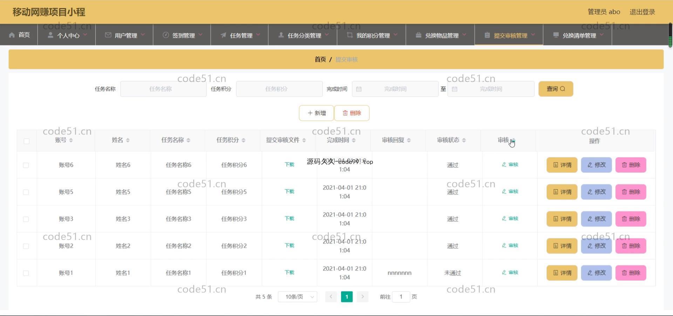The height and width of the screenshot is (316, 673).
Task: Click the vertical page scrollbar
Action: [x=670, y=35]
